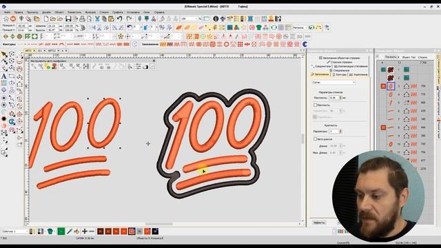Select the selected row 3 zero-shape thumbnail

391,86
